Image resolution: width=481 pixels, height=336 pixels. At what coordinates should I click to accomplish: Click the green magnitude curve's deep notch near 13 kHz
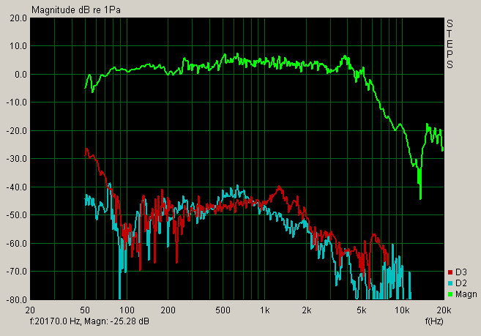click(x=420, y=196)
